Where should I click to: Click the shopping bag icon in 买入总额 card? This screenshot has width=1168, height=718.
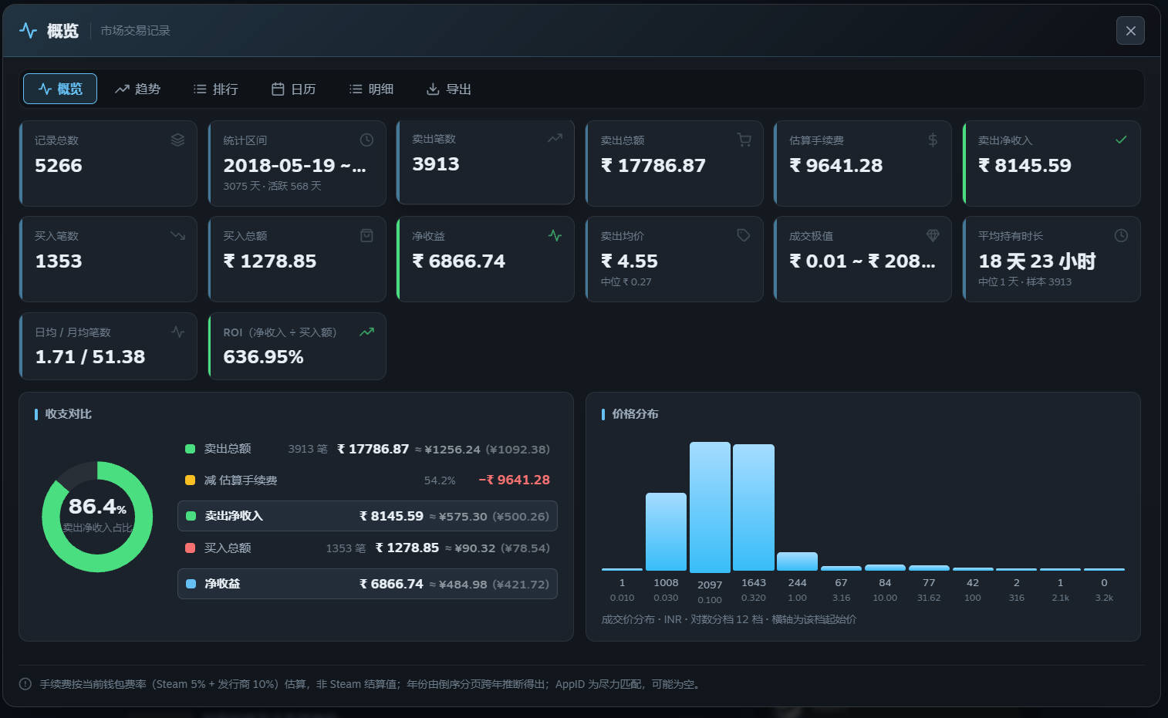[366, 235]
